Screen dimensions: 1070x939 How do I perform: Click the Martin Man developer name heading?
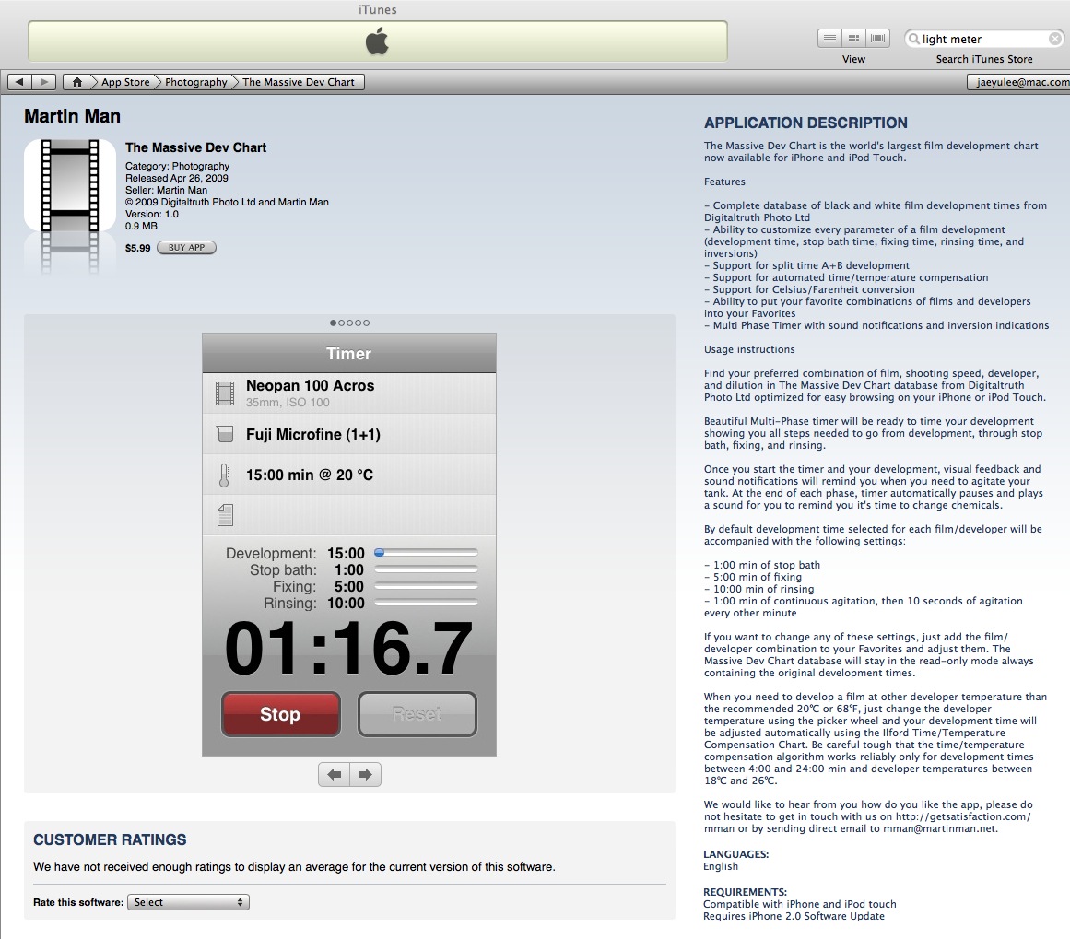[72, 116]
